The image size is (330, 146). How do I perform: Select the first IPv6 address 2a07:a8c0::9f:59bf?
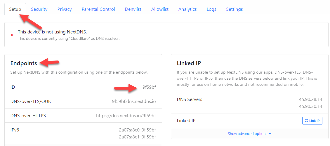[x=138, y=130]
